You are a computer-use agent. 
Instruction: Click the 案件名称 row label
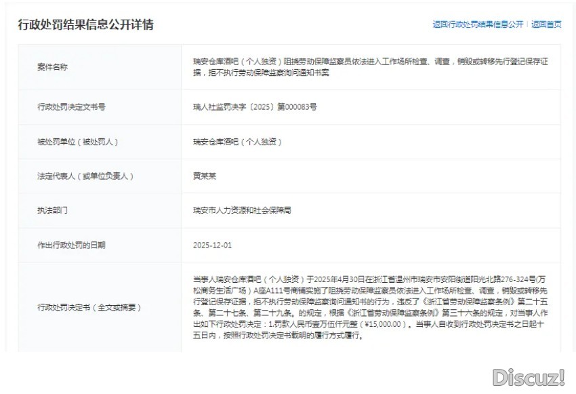[x=52, y=67]
